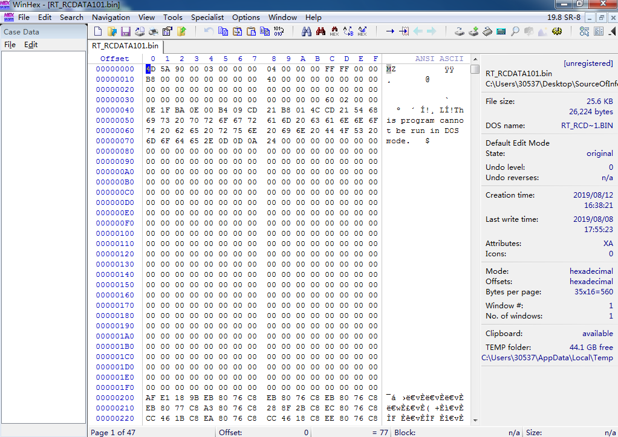Open the Window menu

tap(282, 18)
